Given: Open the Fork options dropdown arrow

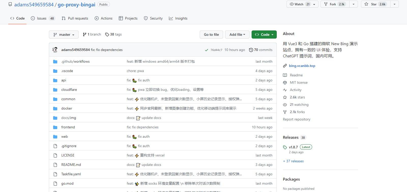Looking at the screenshot, I should point(353,4).
